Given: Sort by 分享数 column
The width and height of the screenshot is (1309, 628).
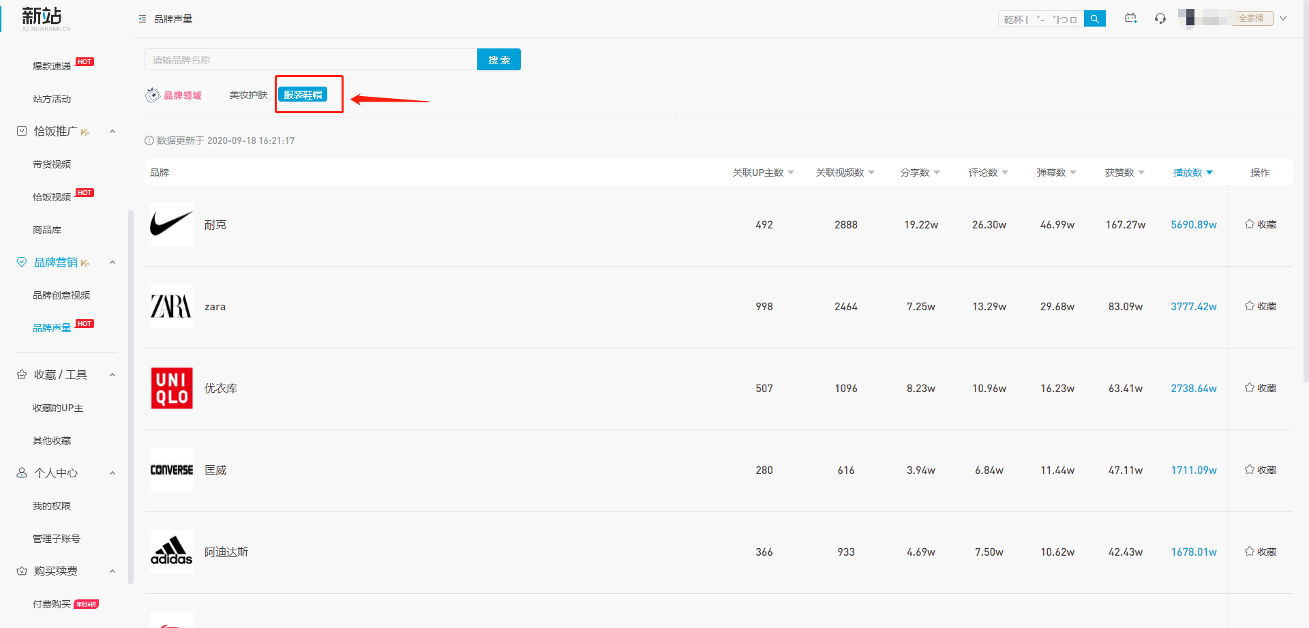Looking at the screenshot, I should point(920,173).
